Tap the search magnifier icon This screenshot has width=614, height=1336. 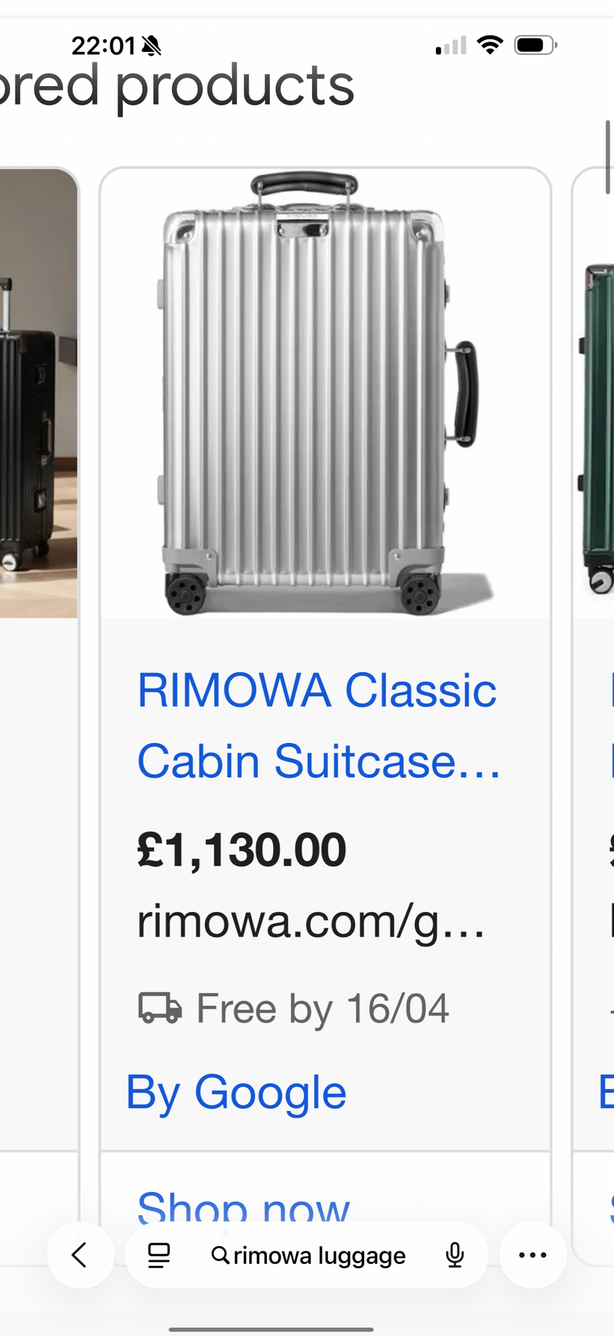click(x=220, y=1255)
